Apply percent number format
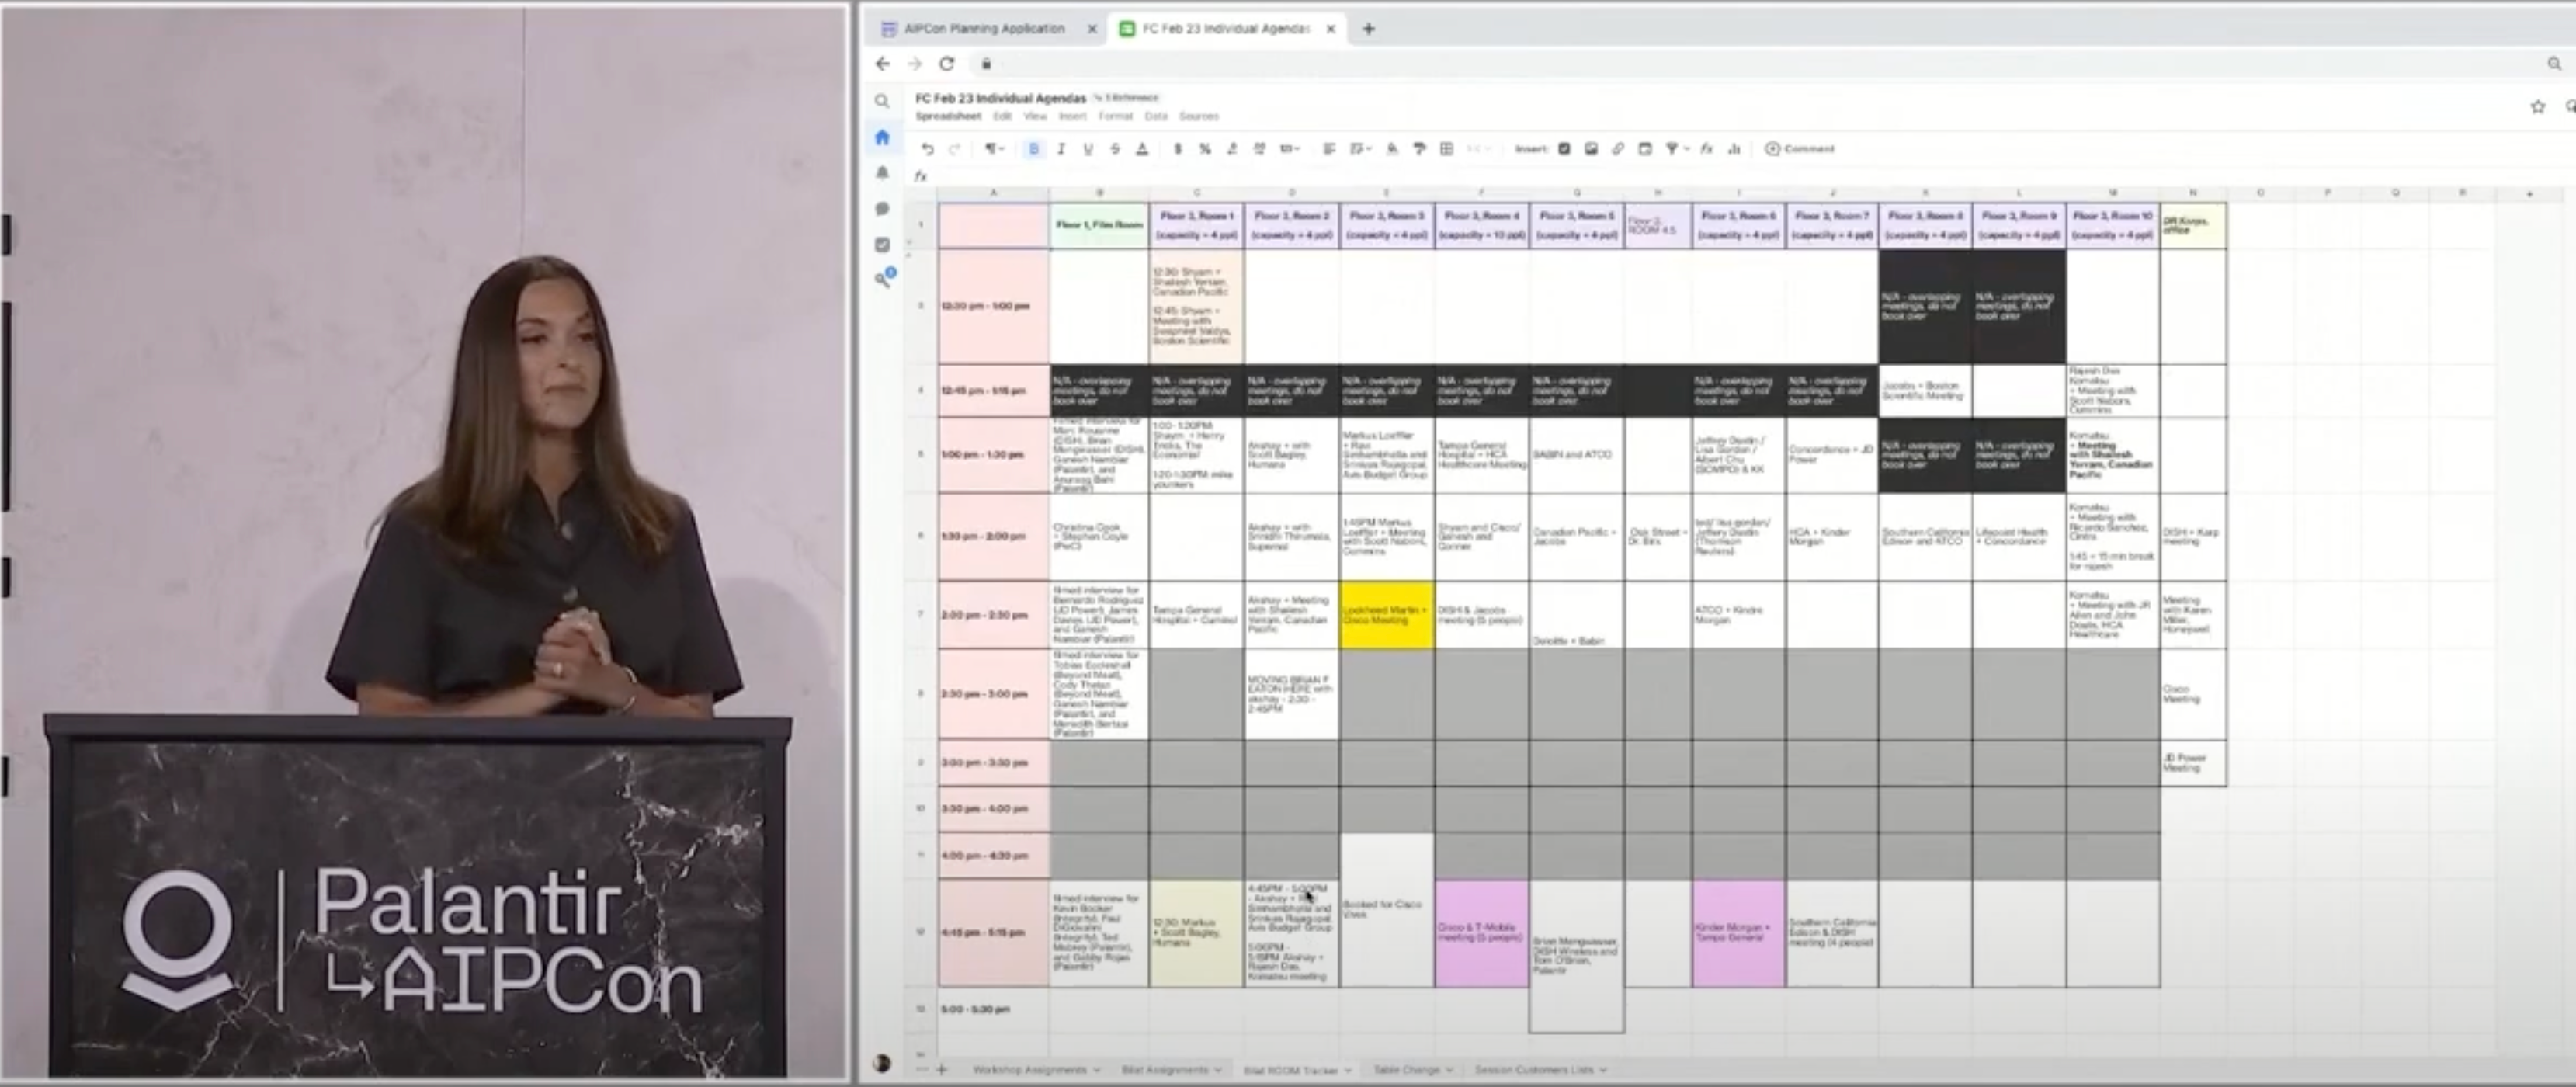This screenshot has width=2576, height=1087. [1205, 149]
